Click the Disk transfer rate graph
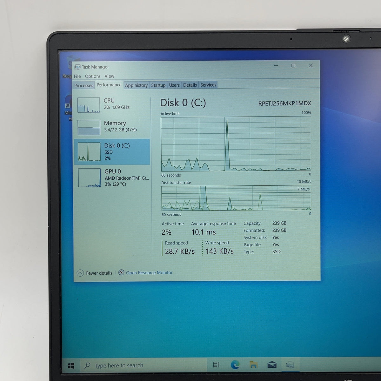 (236, 198)
